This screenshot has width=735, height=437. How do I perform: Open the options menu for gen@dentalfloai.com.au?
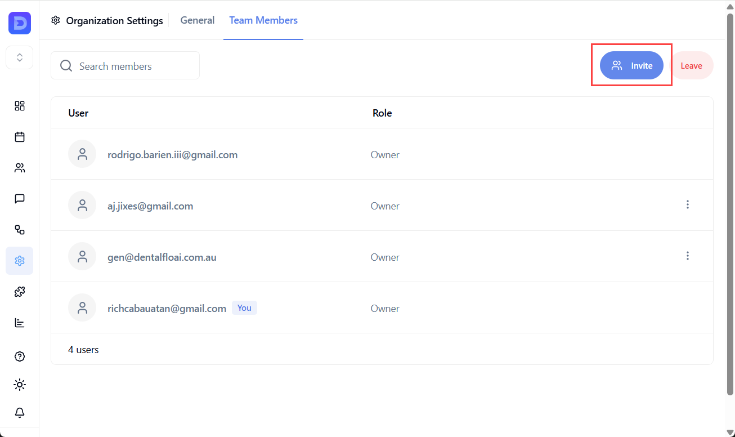click(688, 256)
